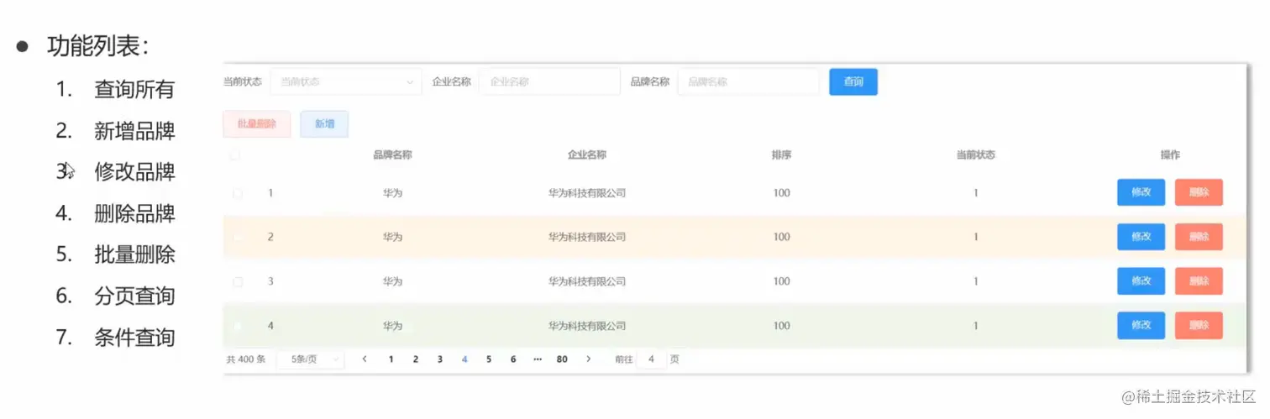Viewport: 1270px width, 419px height.
Task: Select page 1 in pagination
Action: tap(391, 359)
